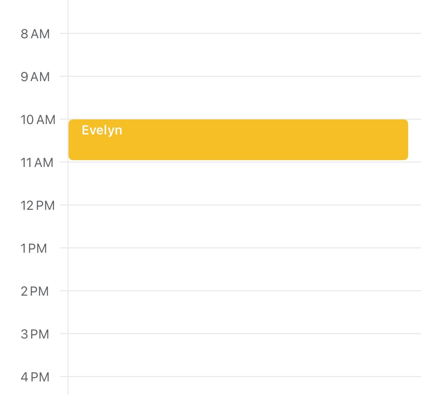Click the 9 AM time label

point(35,77)
